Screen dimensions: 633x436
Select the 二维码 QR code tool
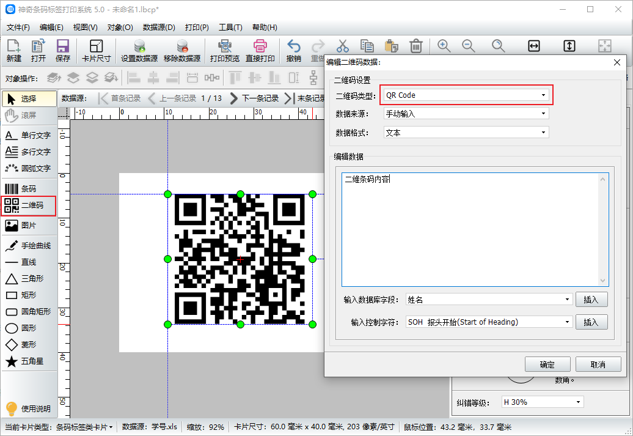28,205
